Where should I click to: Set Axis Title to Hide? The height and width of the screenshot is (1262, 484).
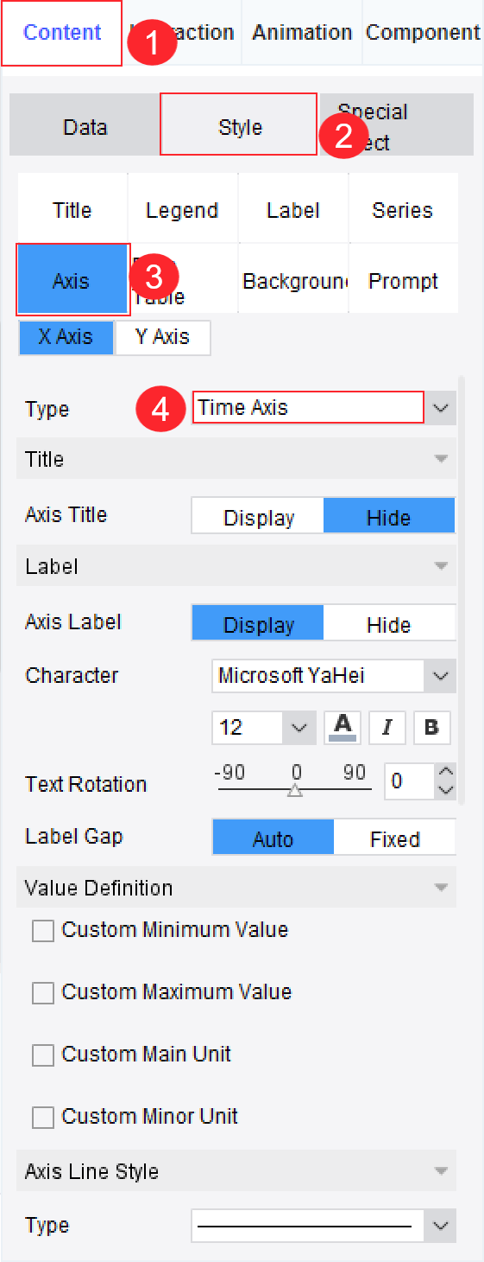[x=389, y=518]
